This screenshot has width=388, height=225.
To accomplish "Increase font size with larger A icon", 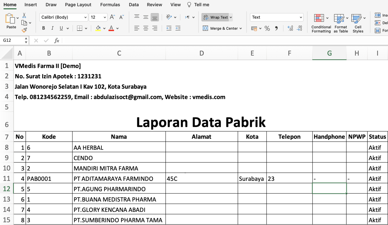I will (112, 17).
